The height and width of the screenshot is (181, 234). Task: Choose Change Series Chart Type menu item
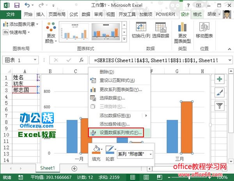pos(119,90)
